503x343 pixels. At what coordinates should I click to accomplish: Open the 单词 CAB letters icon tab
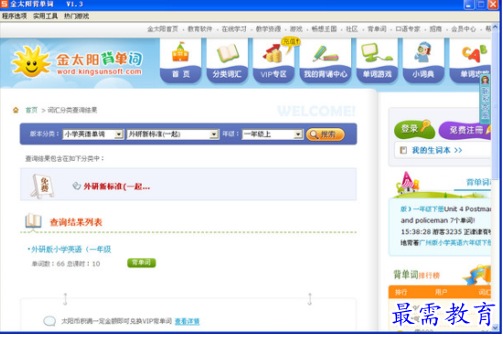(x=470, y=61)
